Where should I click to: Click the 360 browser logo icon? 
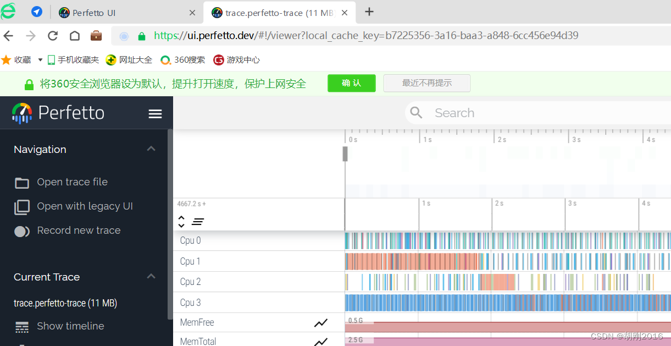[x=8, y=11]
